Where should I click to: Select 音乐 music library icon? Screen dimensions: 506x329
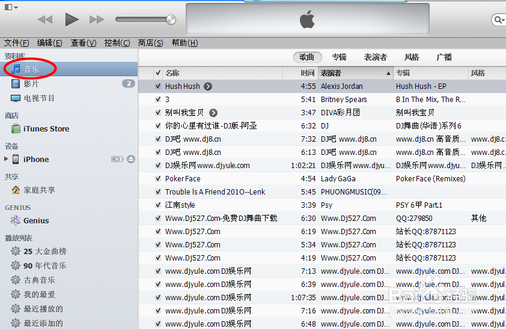(x=16, y=69)
